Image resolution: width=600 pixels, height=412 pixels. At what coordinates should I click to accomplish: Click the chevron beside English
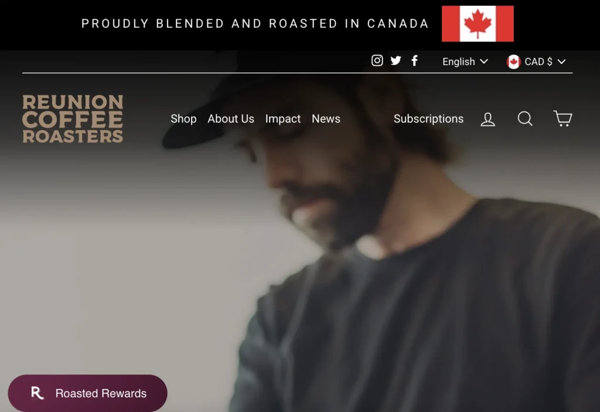click(x=484, y=62)
